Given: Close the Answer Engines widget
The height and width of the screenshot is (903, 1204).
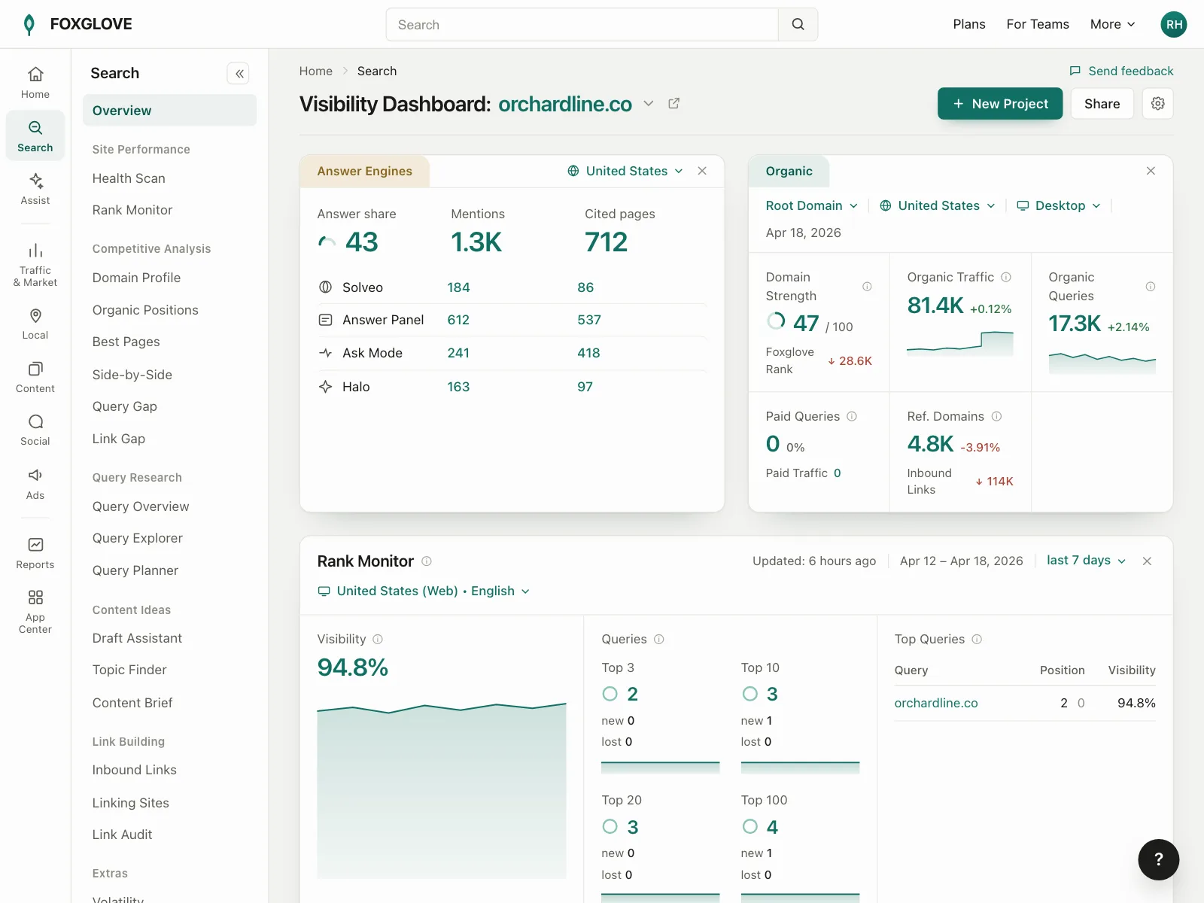Looking at the screenshot, I should (702, 171).
